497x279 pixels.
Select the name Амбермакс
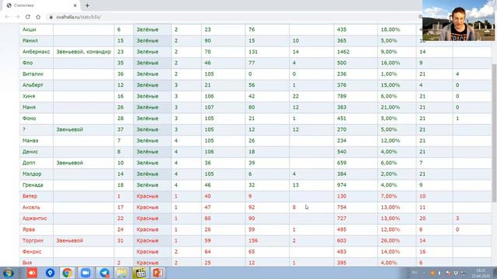point(36,52)
